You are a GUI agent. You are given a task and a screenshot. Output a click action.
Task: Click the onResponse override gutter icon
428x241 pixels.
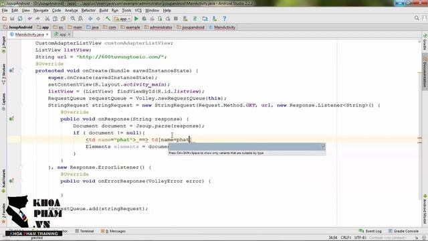click(x=11, y=119)
